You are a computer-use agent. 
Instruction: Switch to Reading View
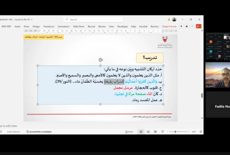(155, 132)
